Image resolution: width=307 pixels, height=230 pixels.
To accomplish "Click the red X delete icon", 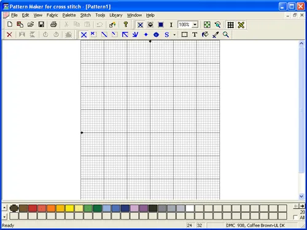I will (9, 34).
